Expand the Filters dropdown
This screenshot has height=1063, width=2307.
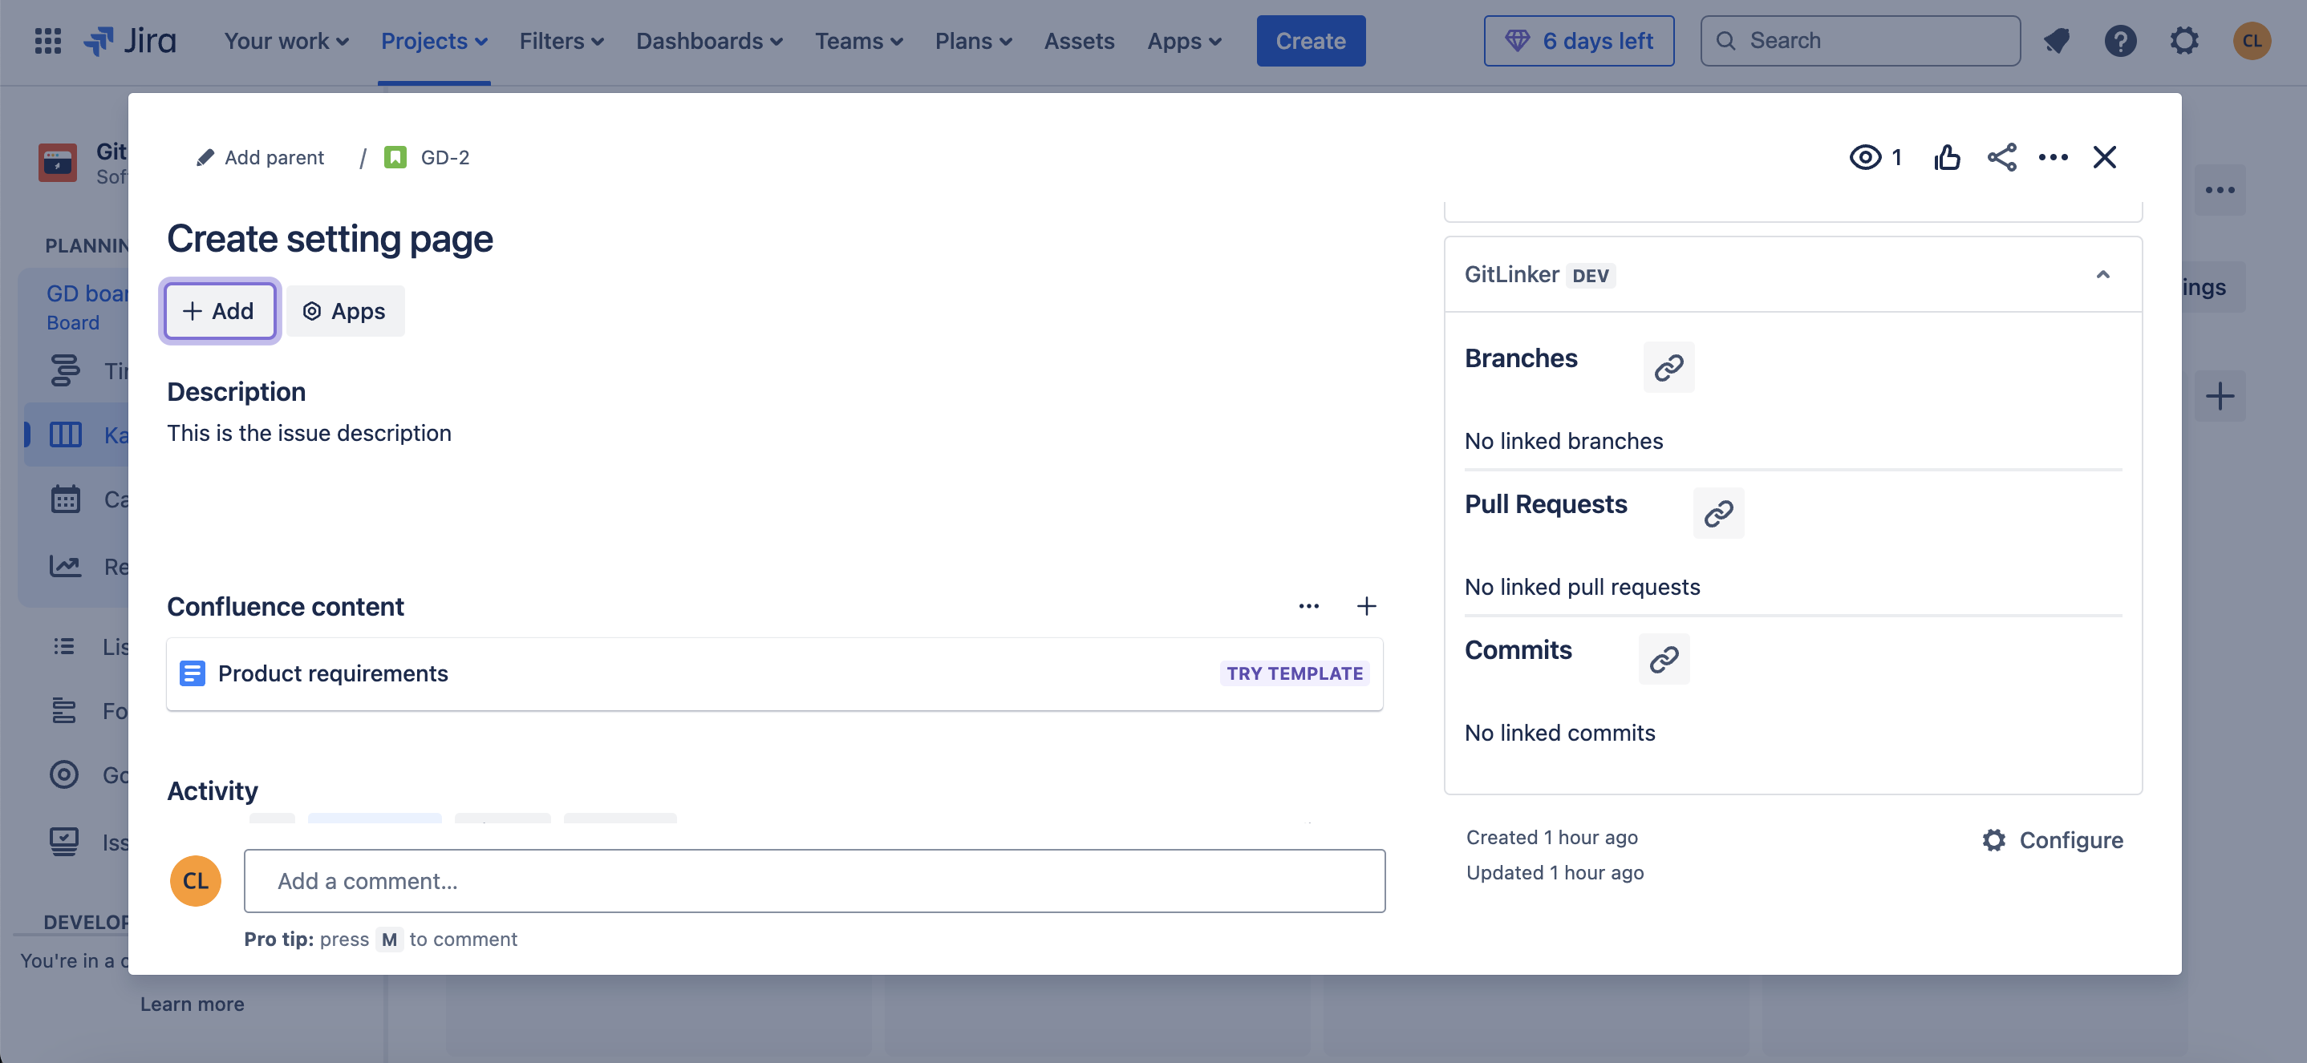(562, 41)
